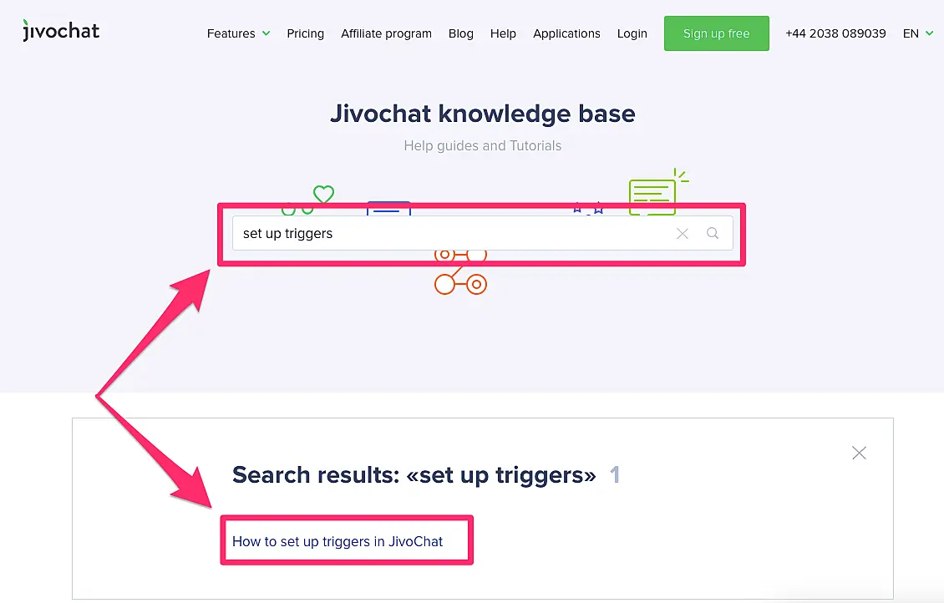This screenshot has width=944, height=603.
Task: Go to the Affiliate program section
Action: click(x=386, y=33)
